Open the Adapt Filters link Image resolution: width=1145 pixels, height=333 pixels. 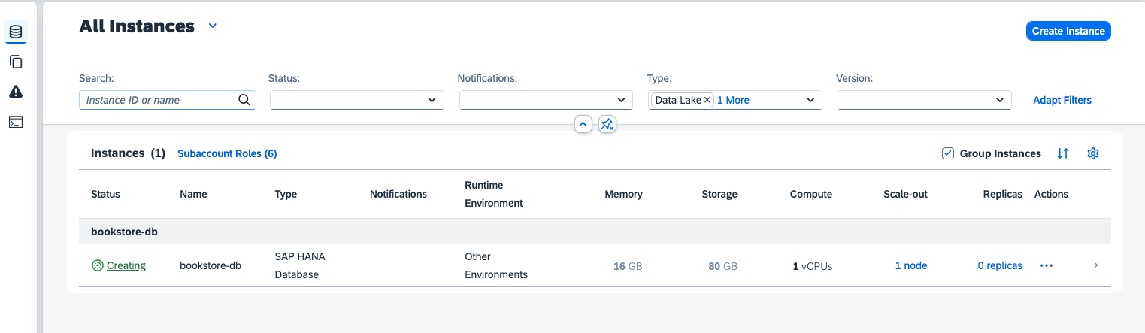[x=1062, y=100]
